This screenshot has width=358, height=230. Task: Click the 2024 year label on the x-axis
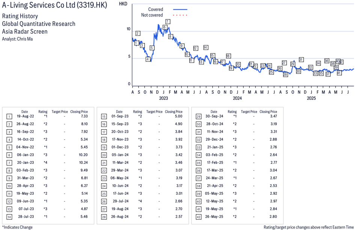coord(237,98)
